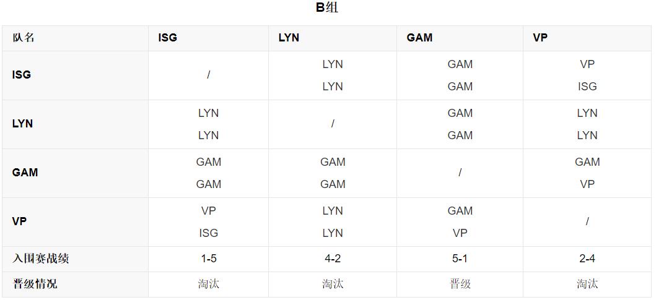This screenshot has height=300, width=656.
Task: Click the 晋级 status under GAM
Action: click(460, 284)
